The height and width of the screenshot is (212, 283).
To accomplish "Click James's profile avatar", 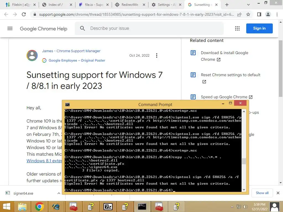I will coord(32,55).
